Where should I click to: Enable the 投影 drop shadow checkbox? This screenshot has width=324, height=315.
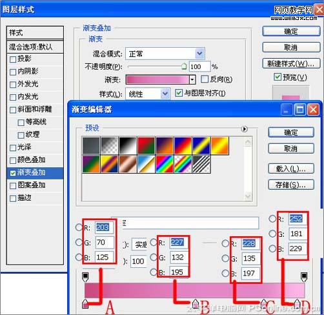pos(13,59)
